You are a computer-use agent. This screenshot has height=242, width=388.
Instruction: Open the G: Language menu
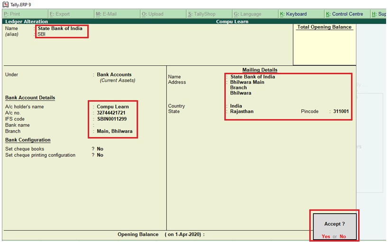point(255,14)
